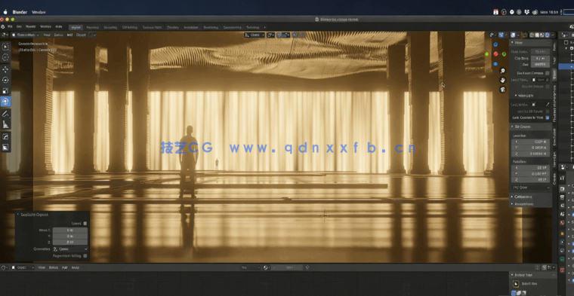Select the Measure ruler tool
The height and width of the screenshot is (296, 574).
tap(5, 125)
